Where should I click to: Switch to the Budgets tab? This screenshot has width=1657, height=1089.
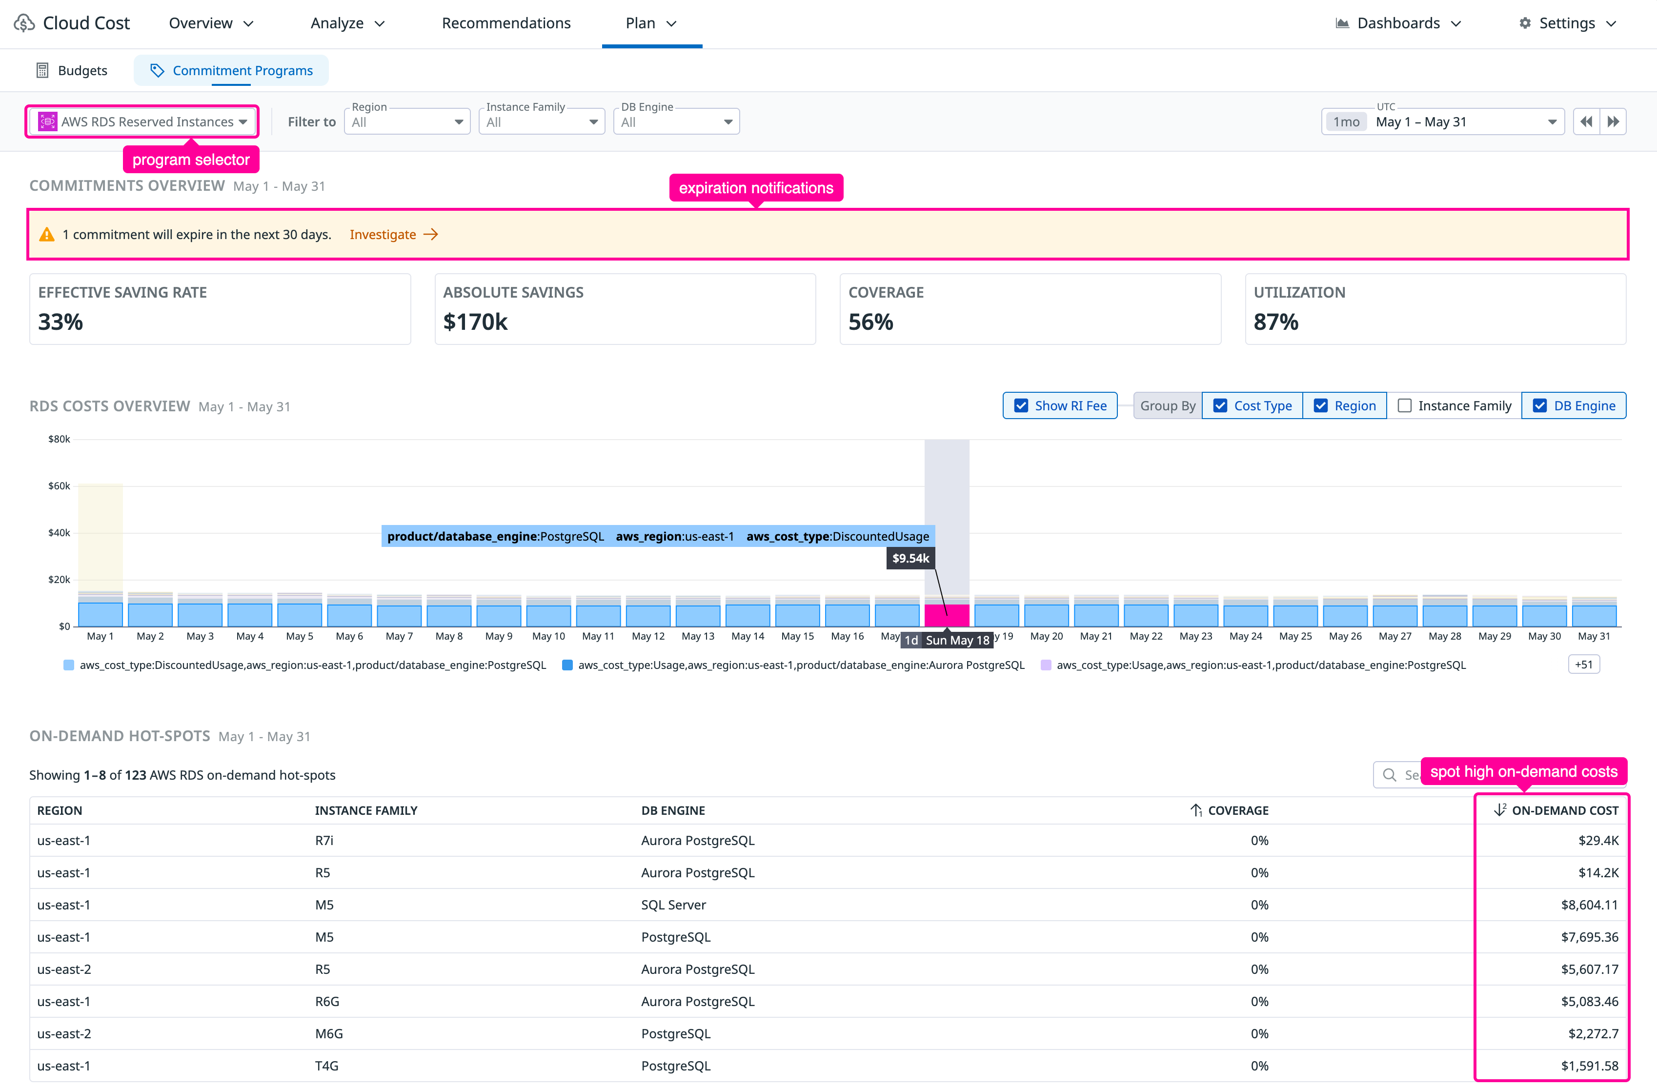pos(72,70)
